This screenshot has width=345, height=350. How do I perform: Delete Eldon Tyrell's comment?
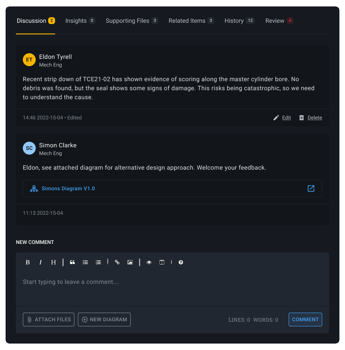coord(311,118)
